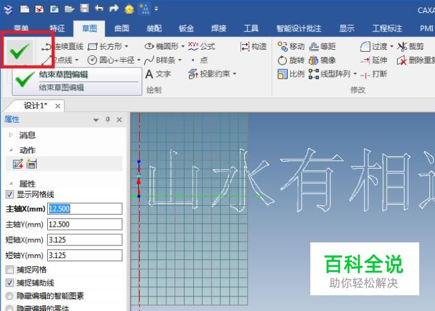Click the projection constraint tool
This screenshot has height=311, width=435.
[210, 74]
